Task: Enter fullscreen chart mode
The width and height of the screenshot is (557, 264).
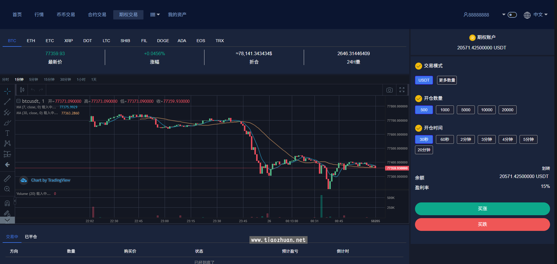Action: click(x=402, y=90)
